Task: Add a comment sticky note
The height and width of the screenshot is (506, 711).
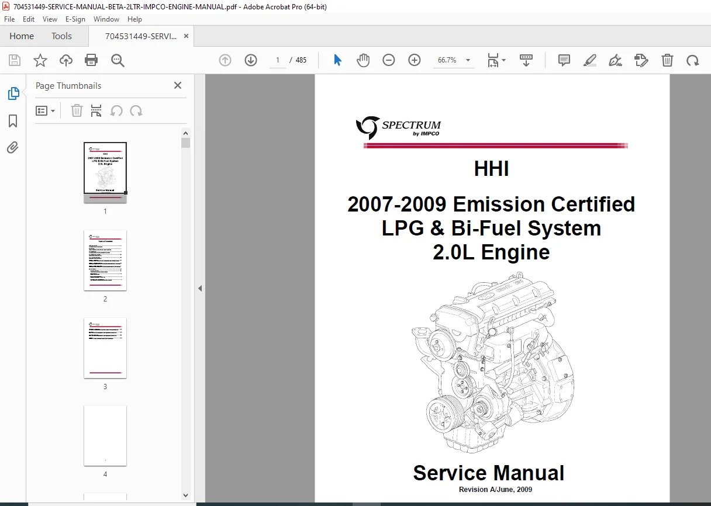Action: 564,60
